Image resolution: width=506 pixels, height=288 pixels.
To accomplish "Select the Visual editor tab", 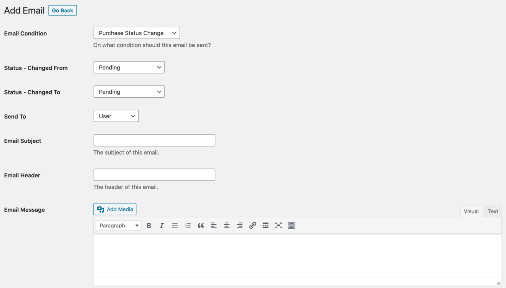I will click(471, 211).
